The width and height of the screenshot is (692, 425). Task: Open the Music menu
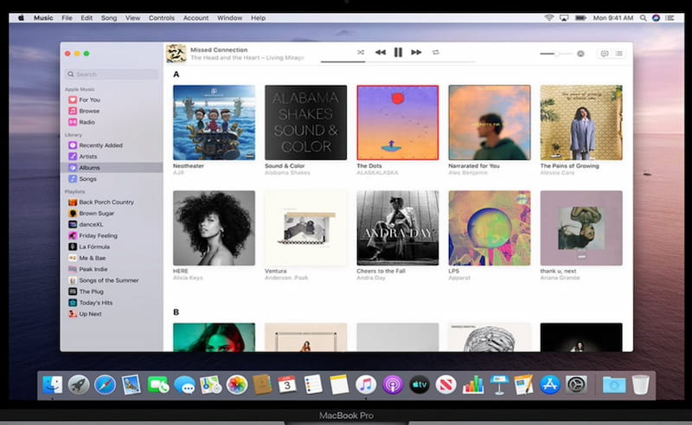43,18
